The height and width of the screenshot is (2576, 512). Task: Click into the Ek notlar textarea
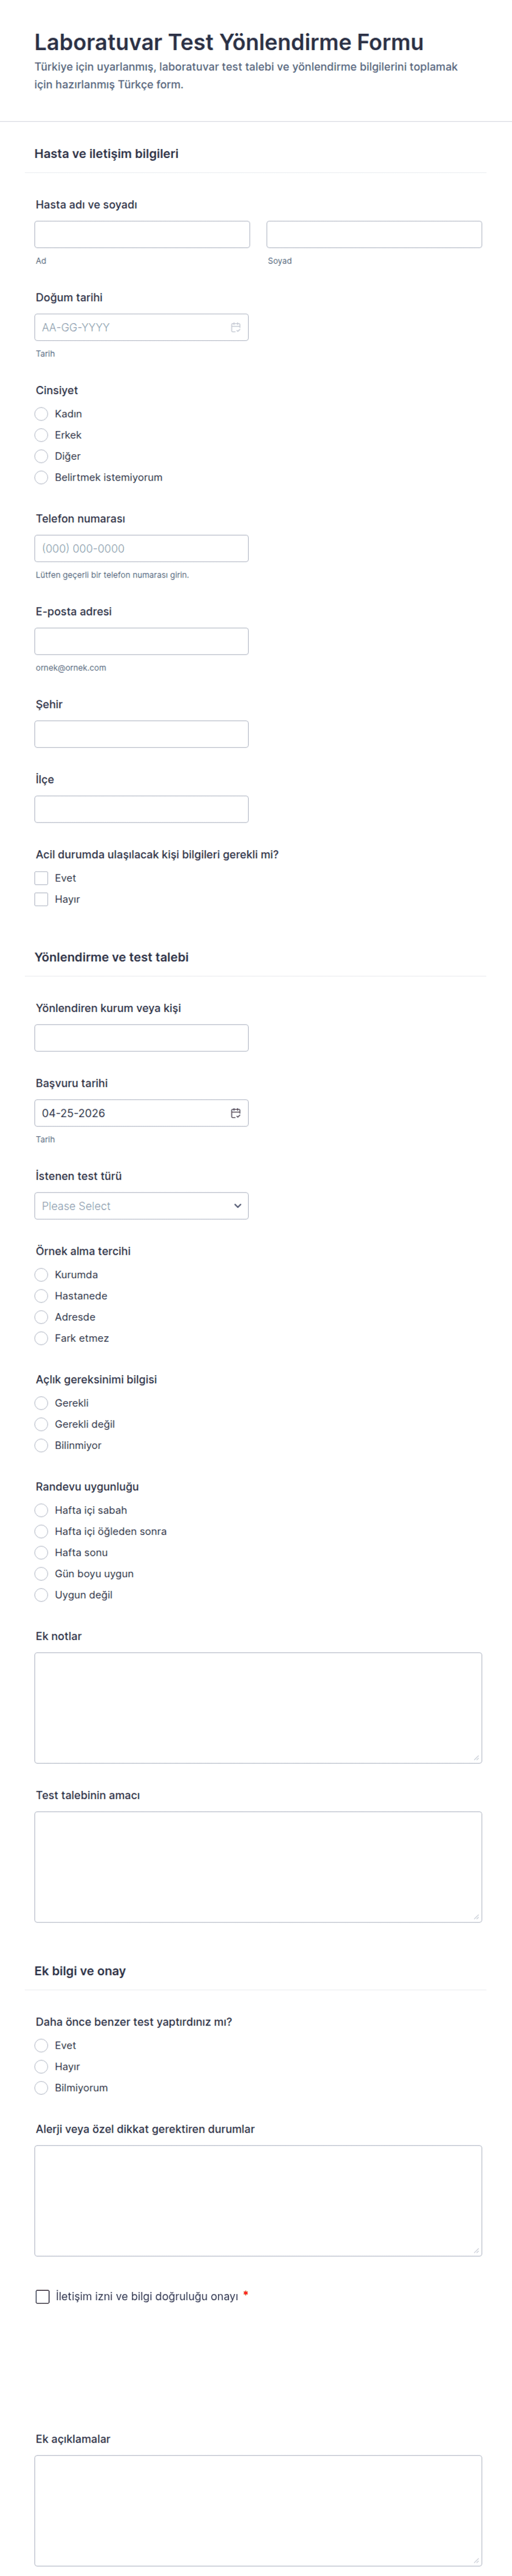(x=258, y=1707)
